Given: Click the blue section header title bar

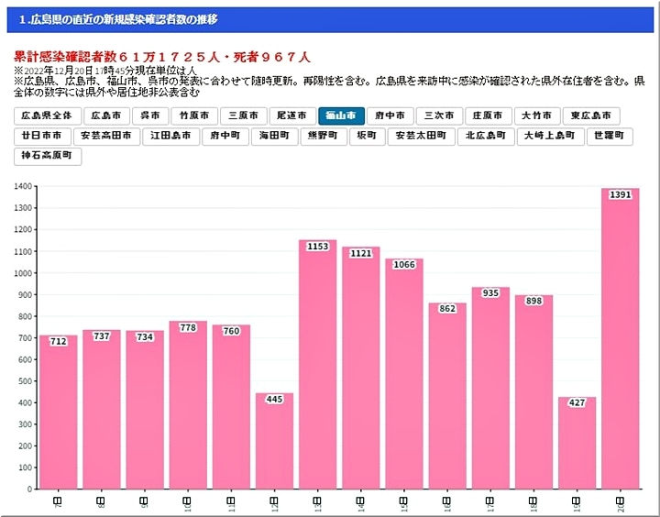Looking at the screenshot, I should pos(330,19).
